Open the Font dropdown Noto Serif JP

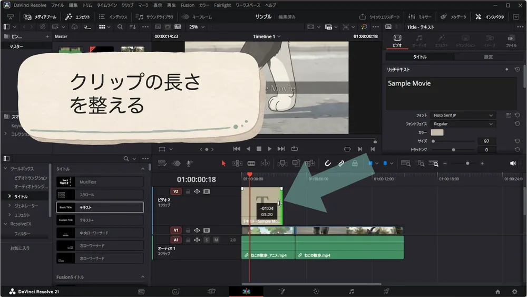(x=463, y=116)
